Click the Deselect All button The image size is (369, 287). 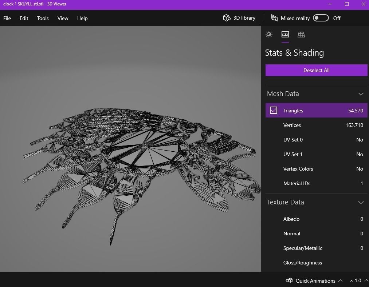(316, 70)
